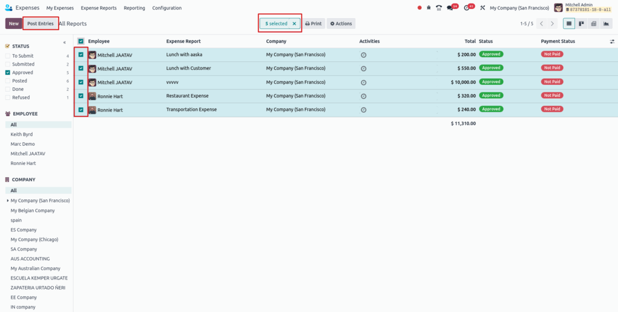Switch to pivot table view

pyautogui.click(x=593, y=23)
